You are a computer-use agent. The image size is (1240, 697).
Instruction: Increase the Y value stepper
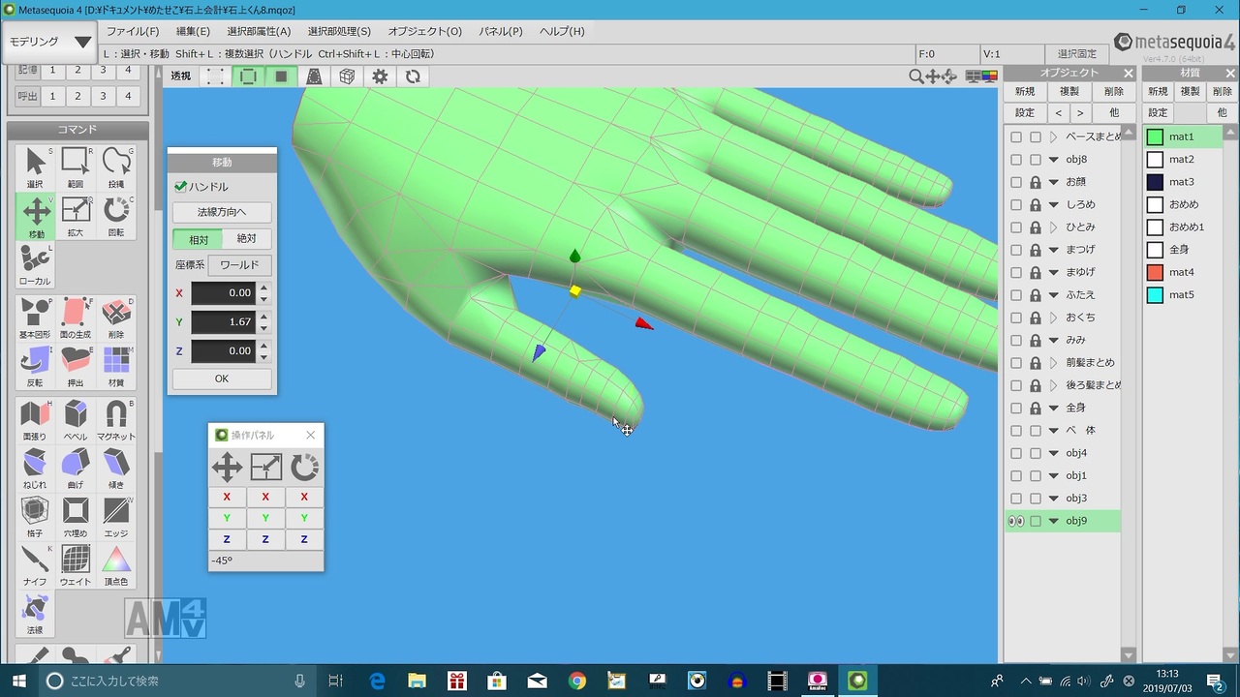263,317
